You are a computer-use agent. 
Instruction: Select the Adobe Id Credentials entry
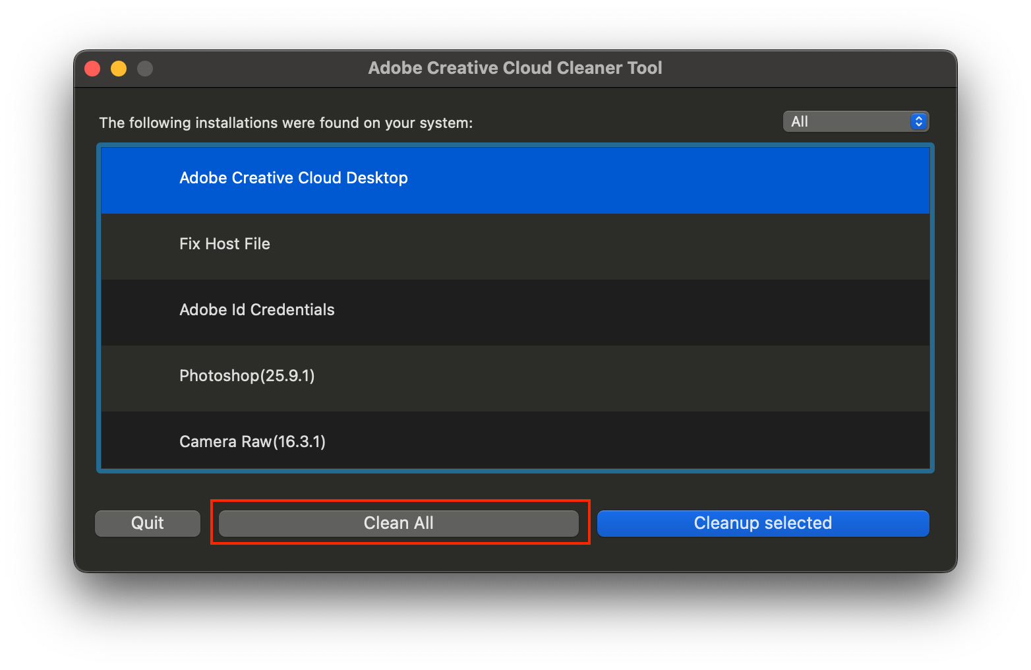[x=257, y=309]
